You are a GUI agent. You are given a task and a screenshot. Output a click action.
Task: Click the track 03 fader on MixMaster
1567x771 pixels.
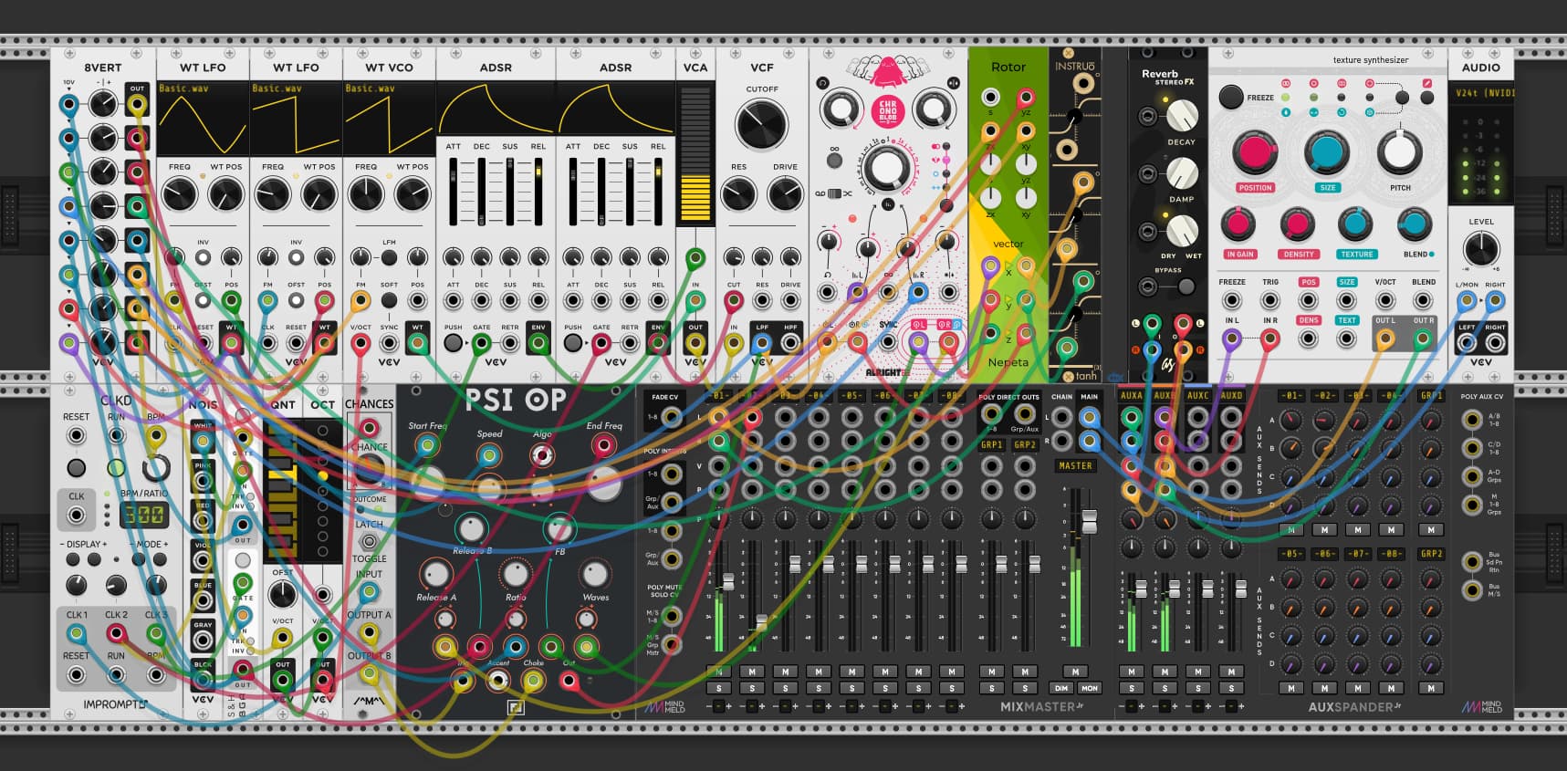(794, 564)
